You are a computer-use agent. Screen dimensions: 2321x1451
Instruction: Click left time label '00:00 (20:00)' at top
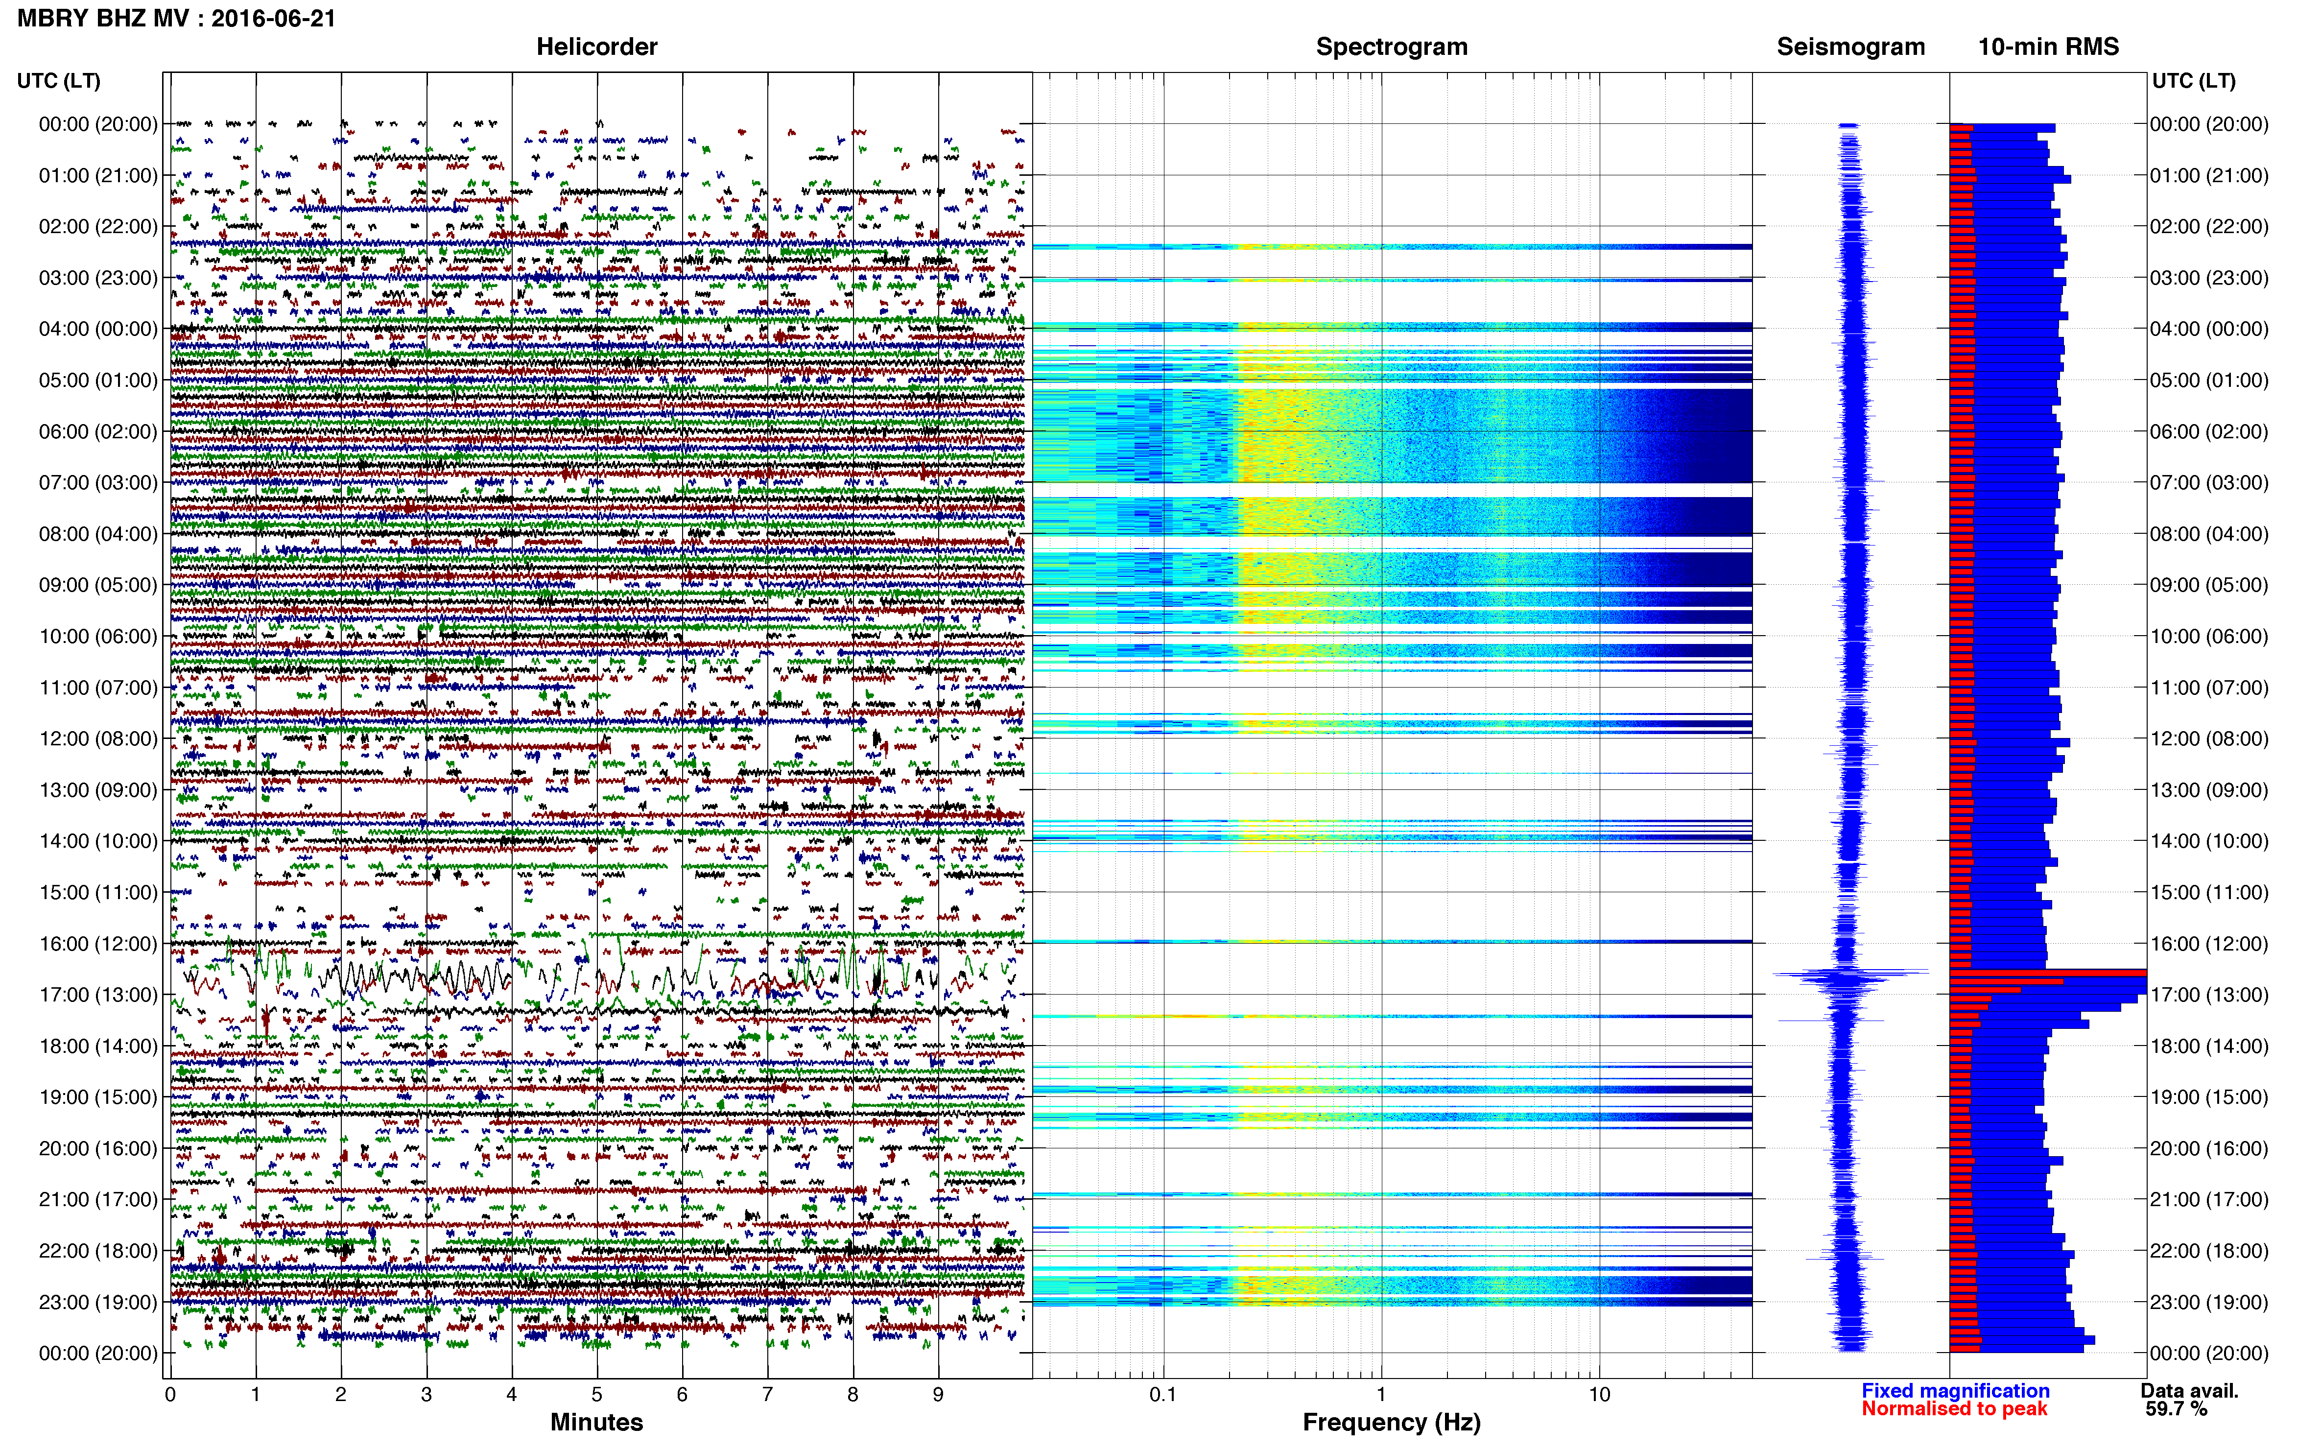(x=98, y=124)
